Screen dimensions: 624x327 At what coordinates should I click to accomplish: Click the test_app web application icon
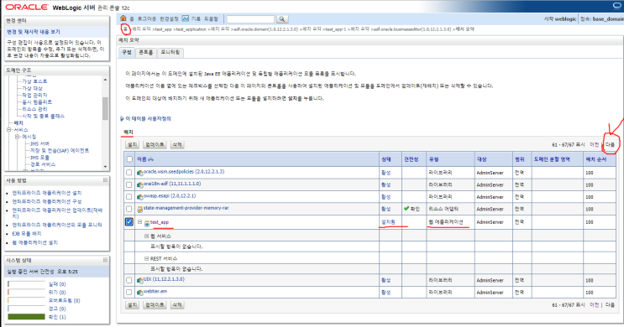click(x=147, y=223)
